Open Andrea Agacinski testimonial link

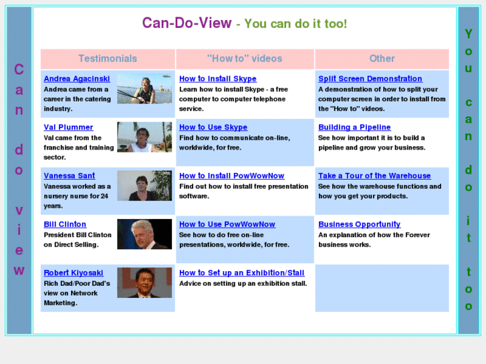point(77,79)
